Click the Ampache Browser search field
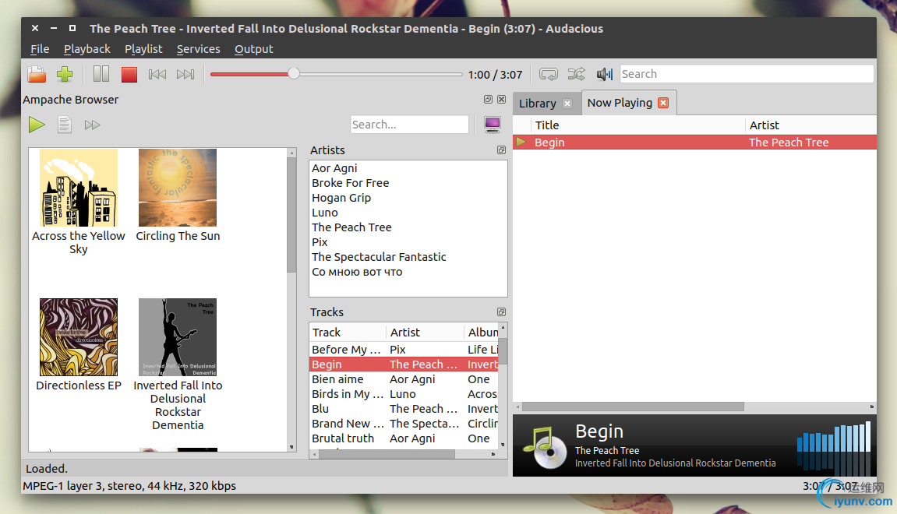The height and width of the screenshot is (514, 897). [x=410, y=124]
